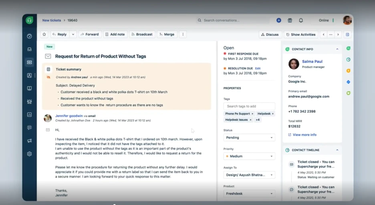Click email andrew.paul@google.com
The height and width of the screenshot is (205, 375).
coord(309,96)
